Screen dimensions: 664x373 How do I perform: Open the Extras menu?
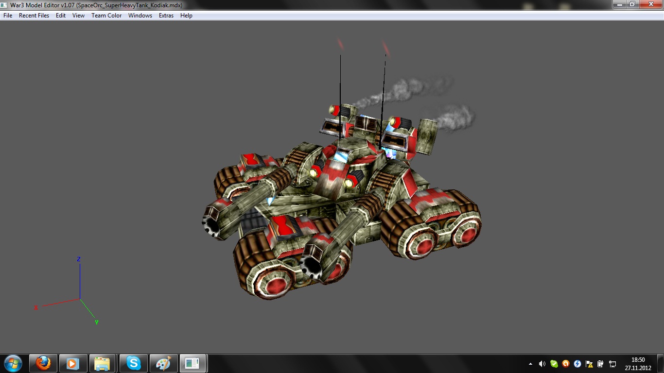click(166, 16)
